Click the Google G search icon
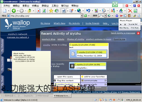 pos(125,16)
